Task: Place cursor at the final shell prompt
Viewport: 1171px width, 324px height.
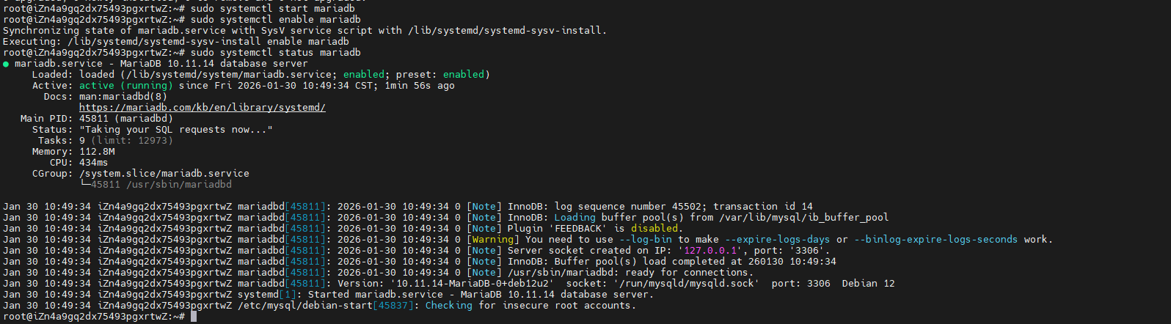Action: (194, 317)
